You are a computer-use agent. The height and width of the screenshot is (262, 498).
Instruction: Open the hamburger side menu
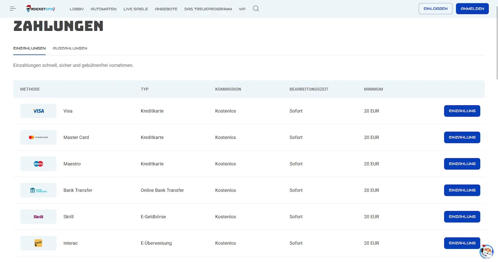13,9
